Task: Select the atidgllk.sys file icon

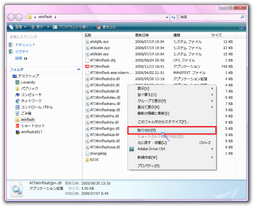Action: 87,42
